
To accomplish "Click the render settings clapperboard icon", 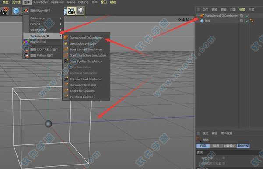I will tap(4, 11).
